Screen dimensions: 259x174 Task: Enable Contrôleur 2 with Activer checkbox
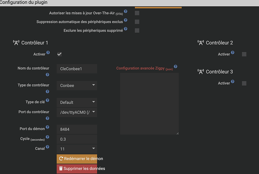tap(244, 54)
